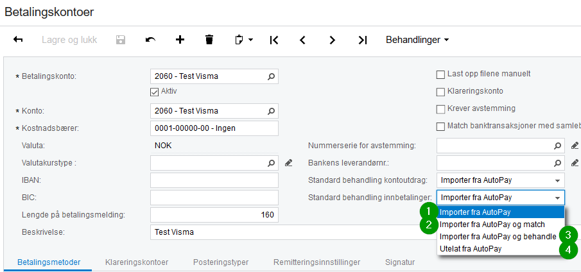The height and width of the screenshot is (272, 581).
Task: Toggle the Aktiv checkbox
Action: tap(154, 91)
